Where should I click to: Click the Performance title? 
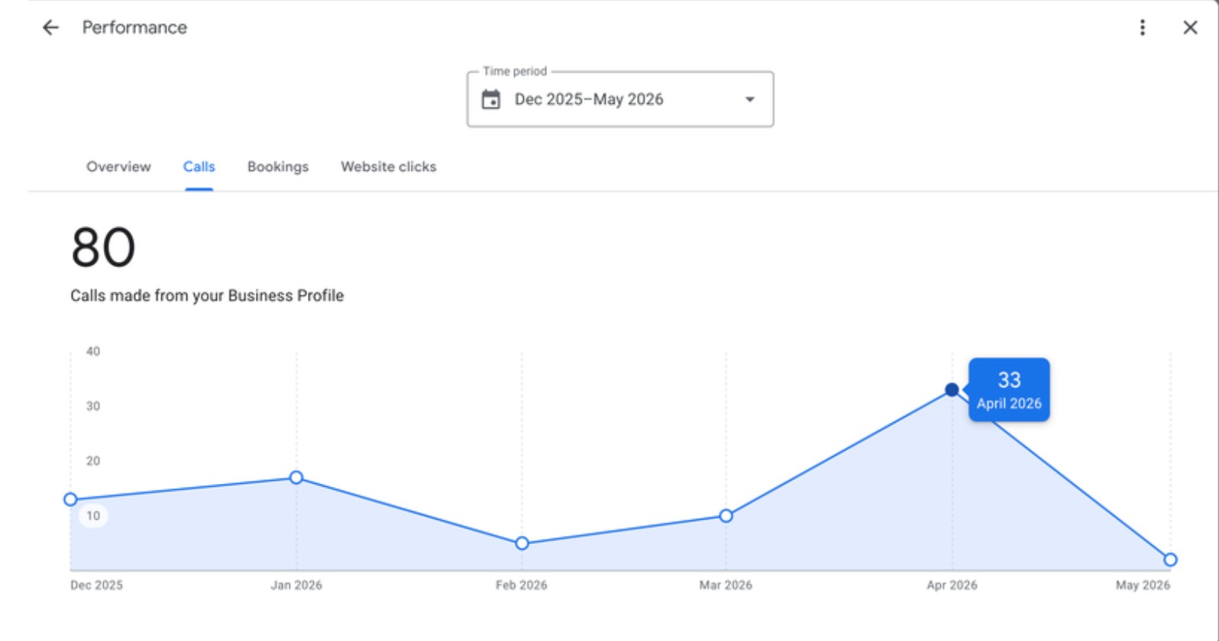click(x=134, y=27)
